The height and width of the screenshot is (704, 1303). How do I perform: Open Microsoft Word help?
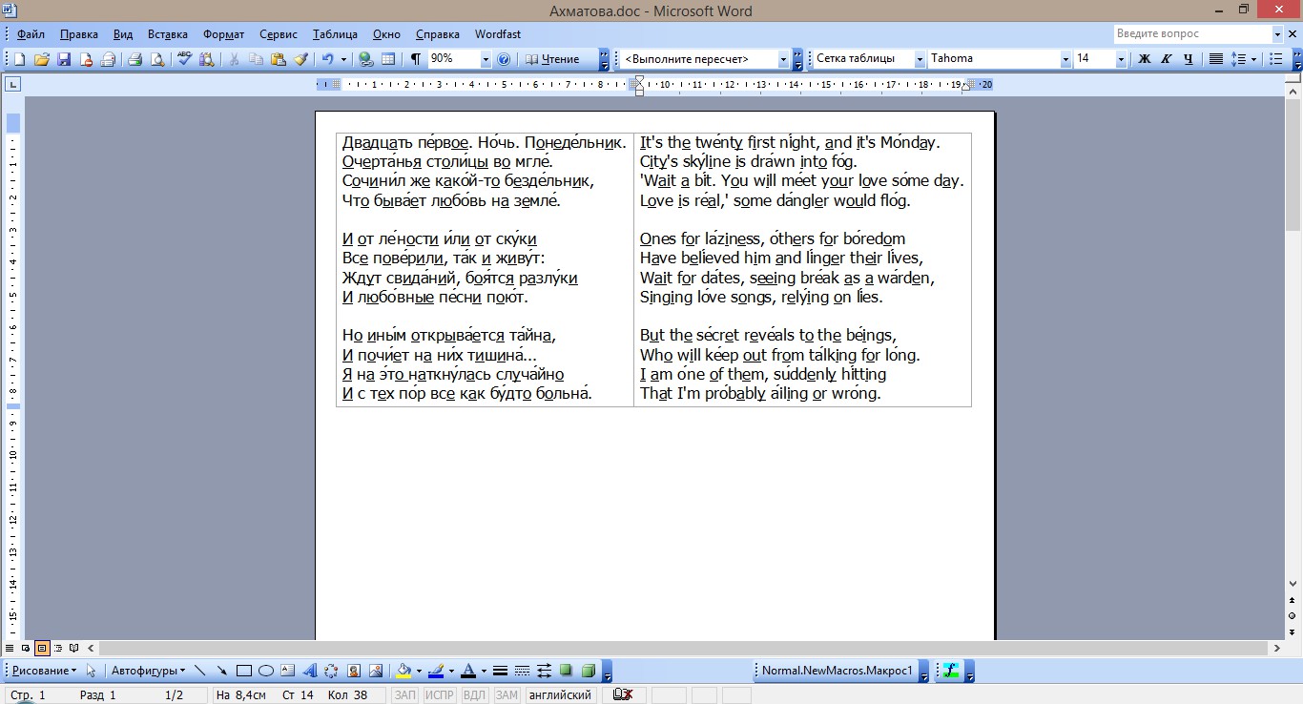pos(505,59)
